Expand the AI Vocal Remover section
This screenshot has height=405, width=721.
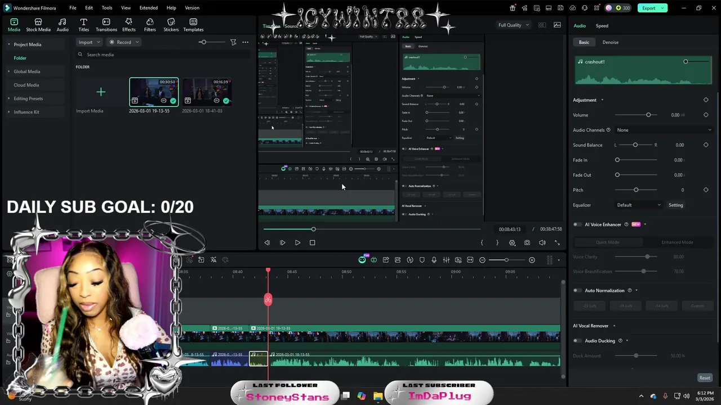[x=614, y=326]
